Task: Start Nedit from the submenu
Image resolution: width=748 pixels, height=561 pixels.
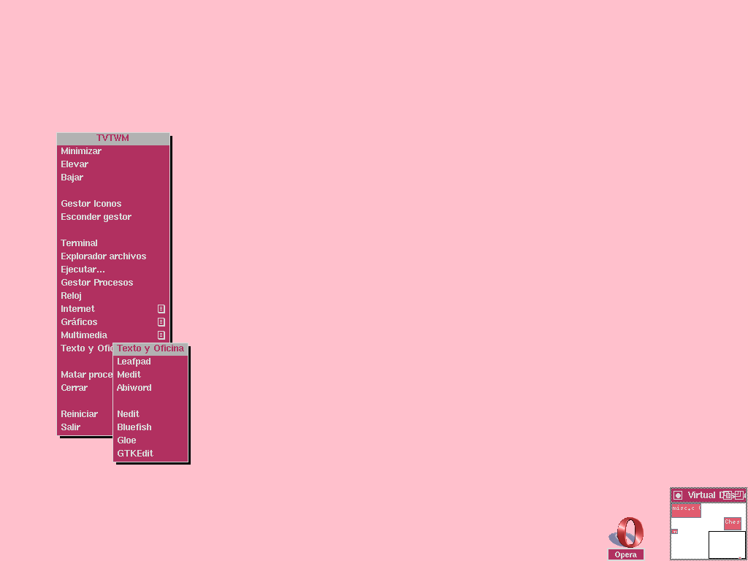Action: coord(129,414)
